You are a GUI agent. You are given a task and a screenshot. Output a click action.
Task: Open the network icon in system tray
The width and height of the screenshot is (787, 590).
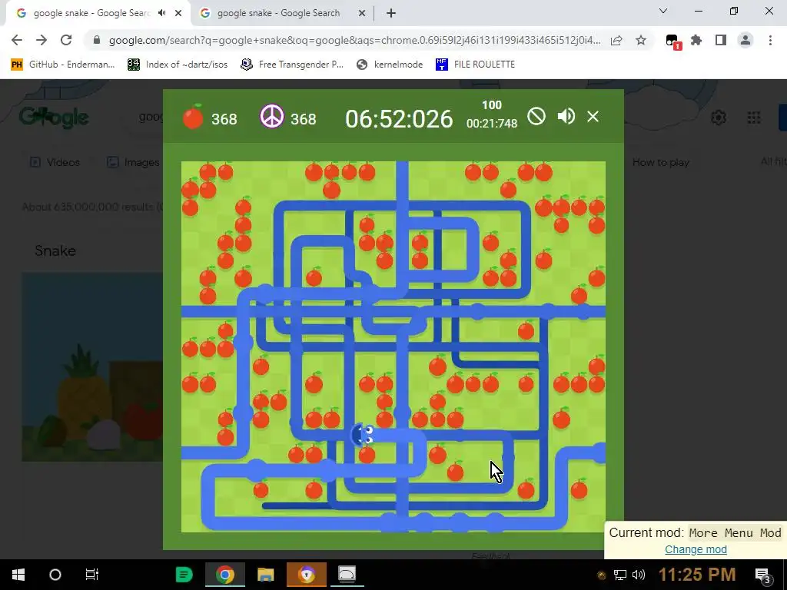[620, 575]
